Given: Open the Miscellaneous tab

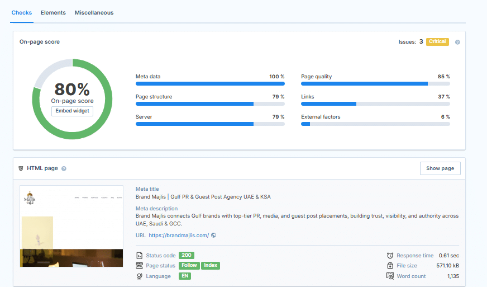Looking at the screenshot, I should pyautogui.click(x=94, y=13).
